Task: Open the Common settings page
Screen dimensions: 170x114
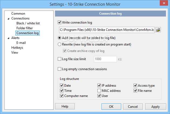Action: (18, 14)
